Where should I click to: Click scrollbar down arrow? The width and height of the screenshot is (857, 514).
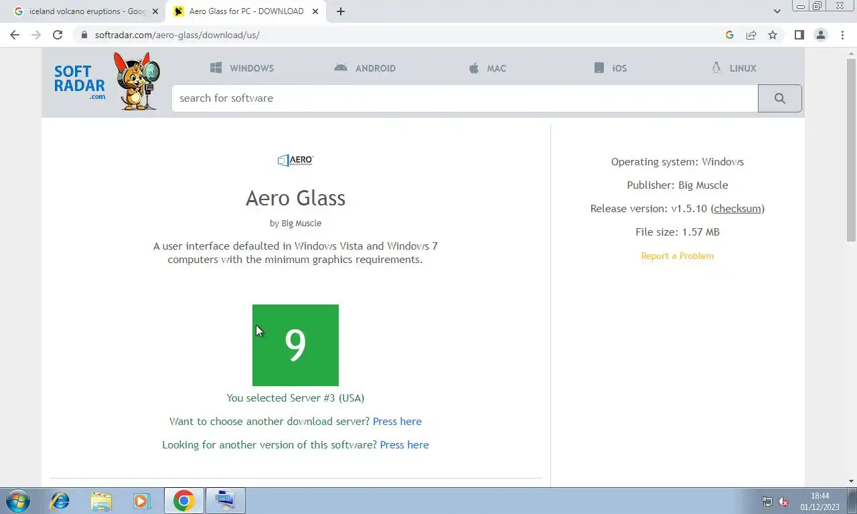click(x=852, y=481)
